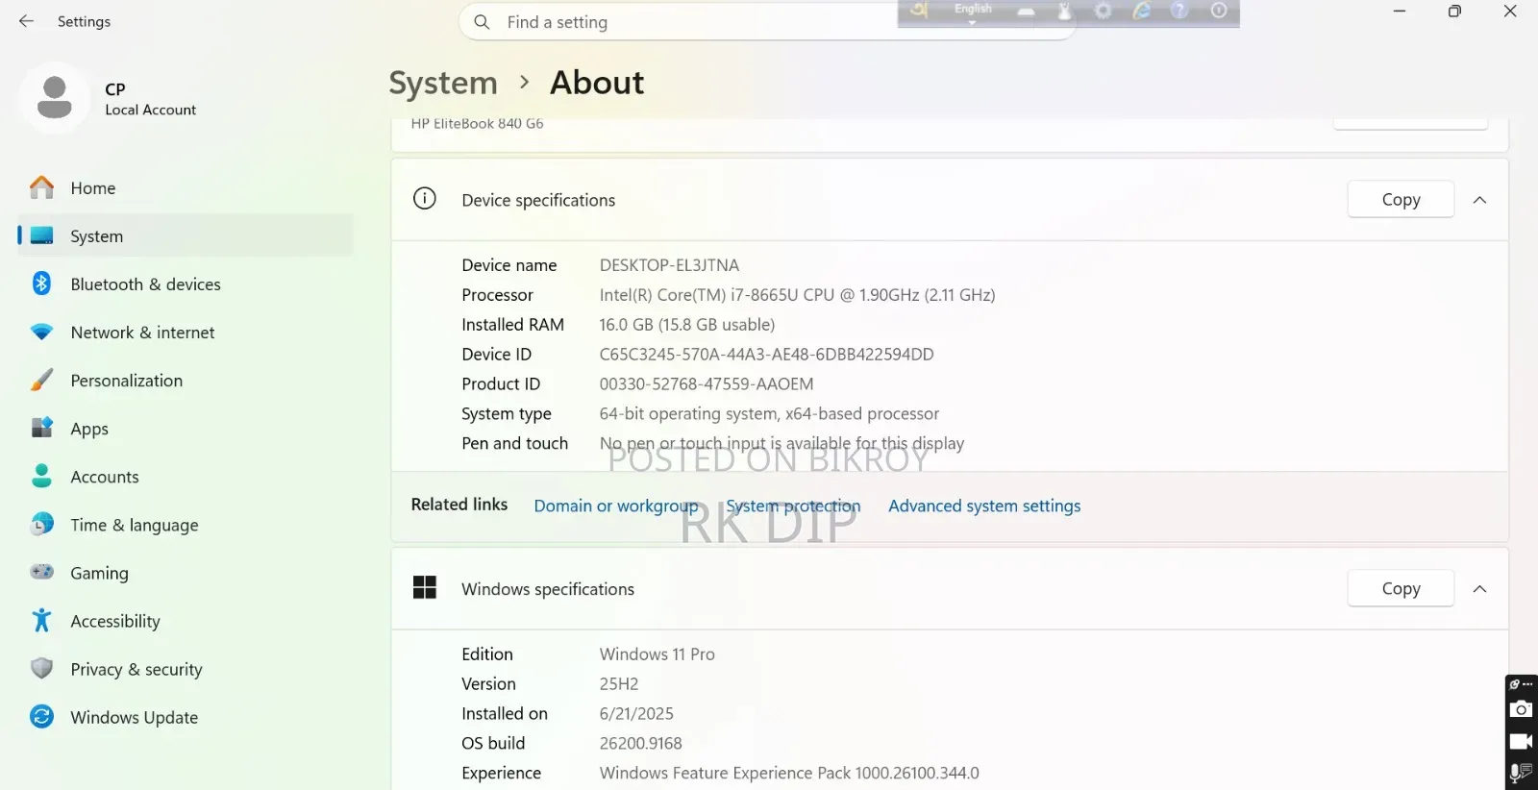Click the installed on date 6/21/2025
The height and width of the screenshot is (790, 1538).
(636, 714)
